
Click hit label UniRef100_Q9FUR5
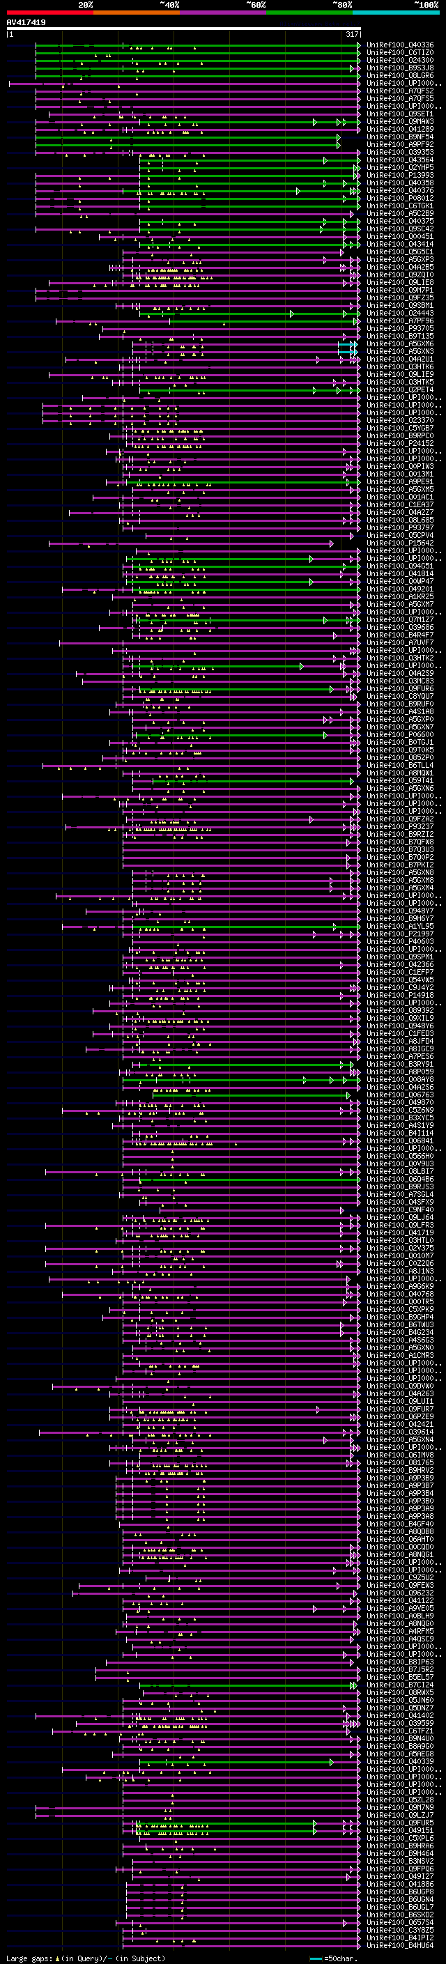(x=399, y=1823)
